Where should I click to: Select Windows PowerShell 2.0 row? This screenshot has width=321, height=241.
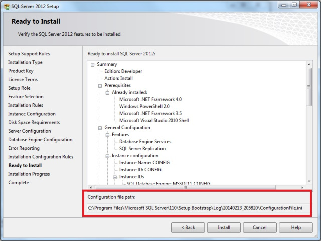144,106
